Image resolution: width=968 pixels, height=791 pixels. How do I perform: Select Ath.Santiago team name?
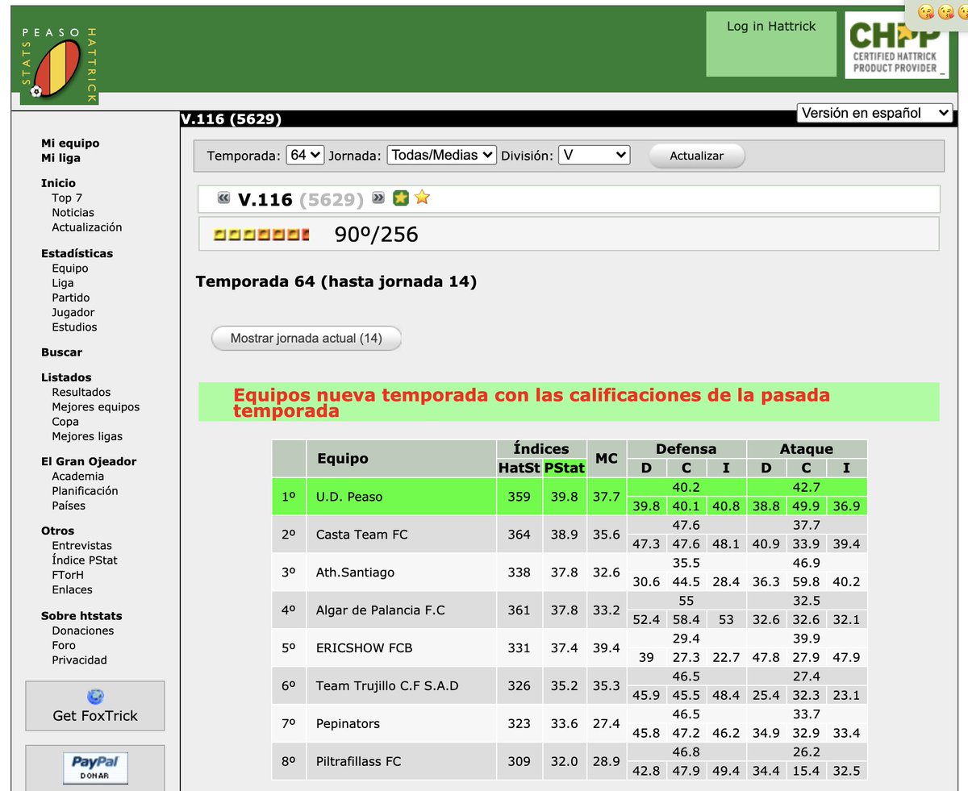[355, 572]
